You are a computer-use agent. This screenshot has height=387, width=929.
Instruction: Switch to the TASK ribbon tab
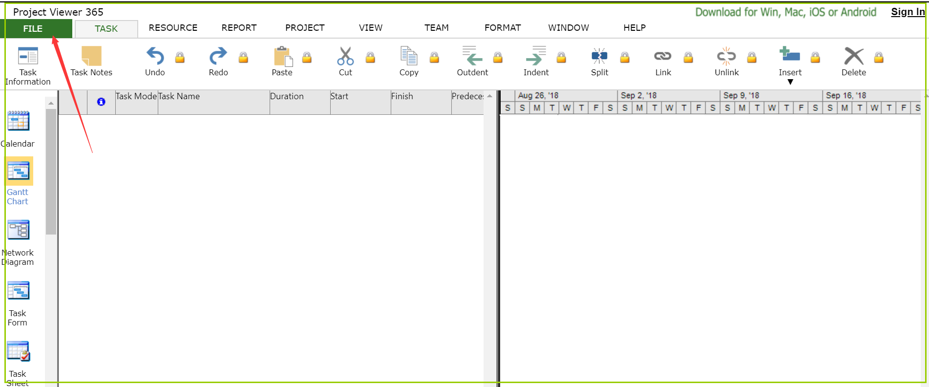point(106,29)
